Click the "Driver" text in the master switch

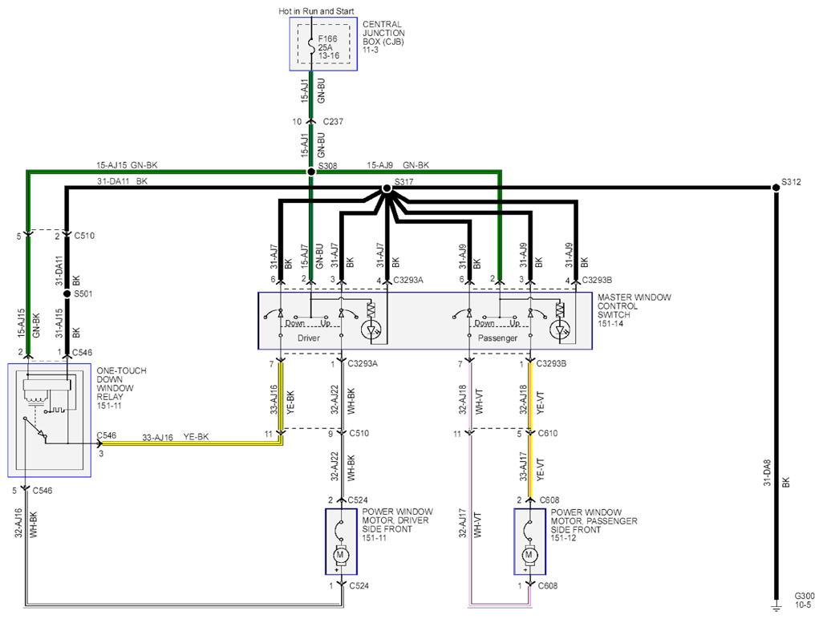click(309, 338)
